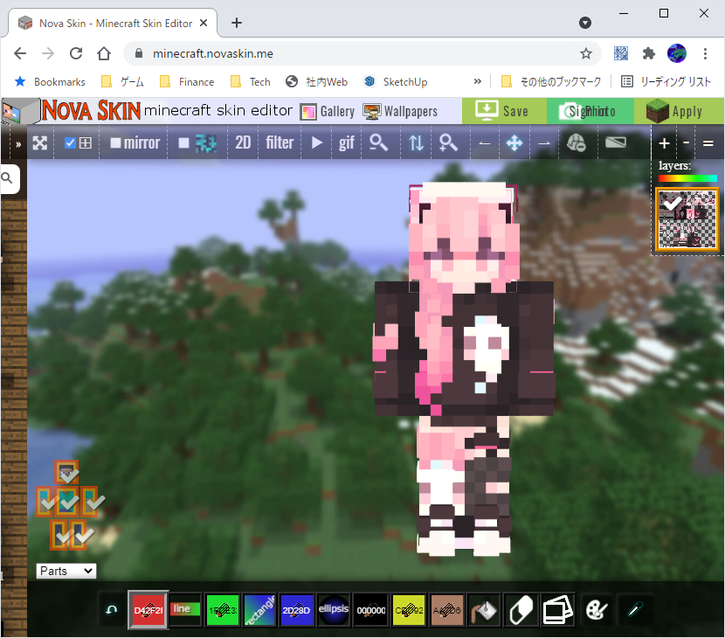
Task: Click the fullscreen expand arrows icon
Action: (40, 143)
